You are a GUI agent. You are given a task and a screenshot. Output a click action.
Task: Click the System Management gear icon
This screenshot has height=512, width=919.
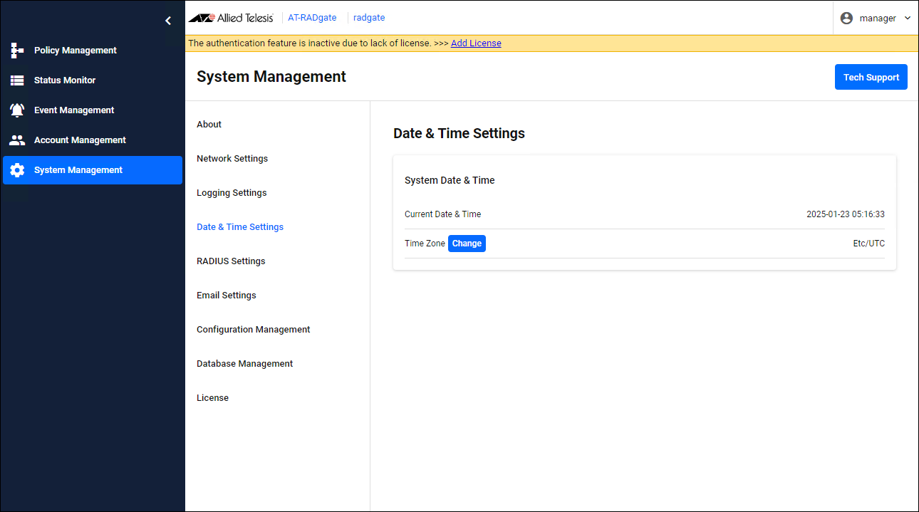point(17,170)
